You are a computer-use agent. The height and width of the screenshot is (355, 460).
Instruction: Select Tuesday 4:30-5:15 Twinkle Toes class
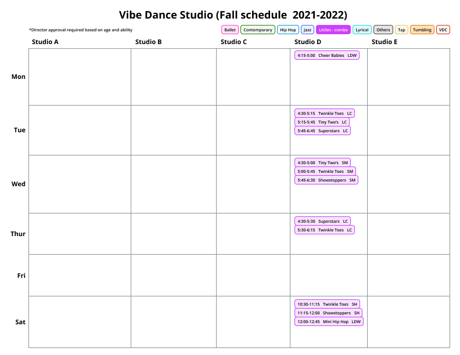point(324,113)
